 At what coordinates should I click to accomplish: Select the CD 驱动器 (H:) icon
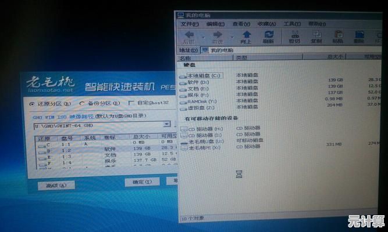[184, 129]
